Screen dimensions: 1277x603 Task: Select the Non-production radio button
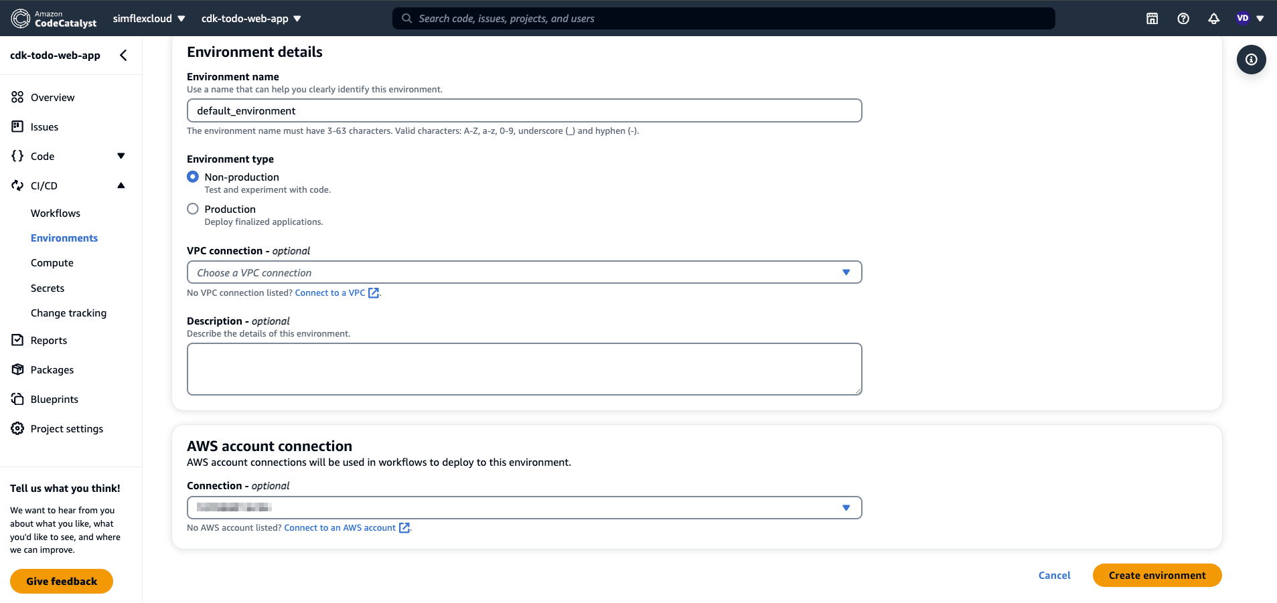(x=193, y=177)
